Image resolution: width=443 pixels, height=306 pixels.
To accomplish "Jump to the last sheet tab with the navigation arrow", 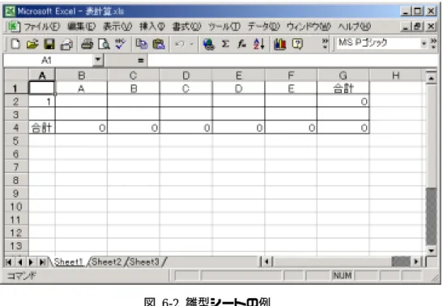I will (x=42, y=262).
